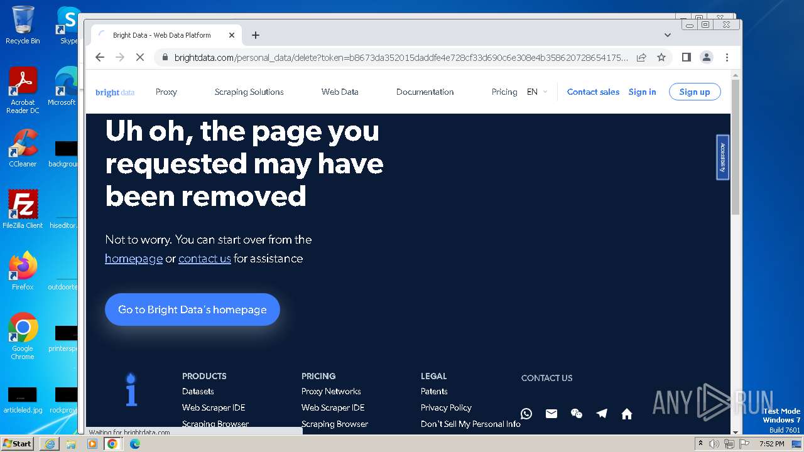The image size is (804, 452).
Task: Expand the EN language dropdown
Action: (537, 92)
